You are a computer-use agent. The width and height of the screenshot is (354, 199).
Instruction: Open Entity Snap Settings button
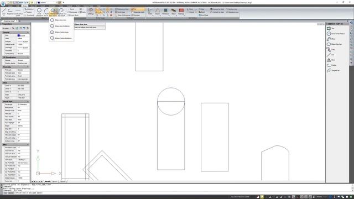91,11
